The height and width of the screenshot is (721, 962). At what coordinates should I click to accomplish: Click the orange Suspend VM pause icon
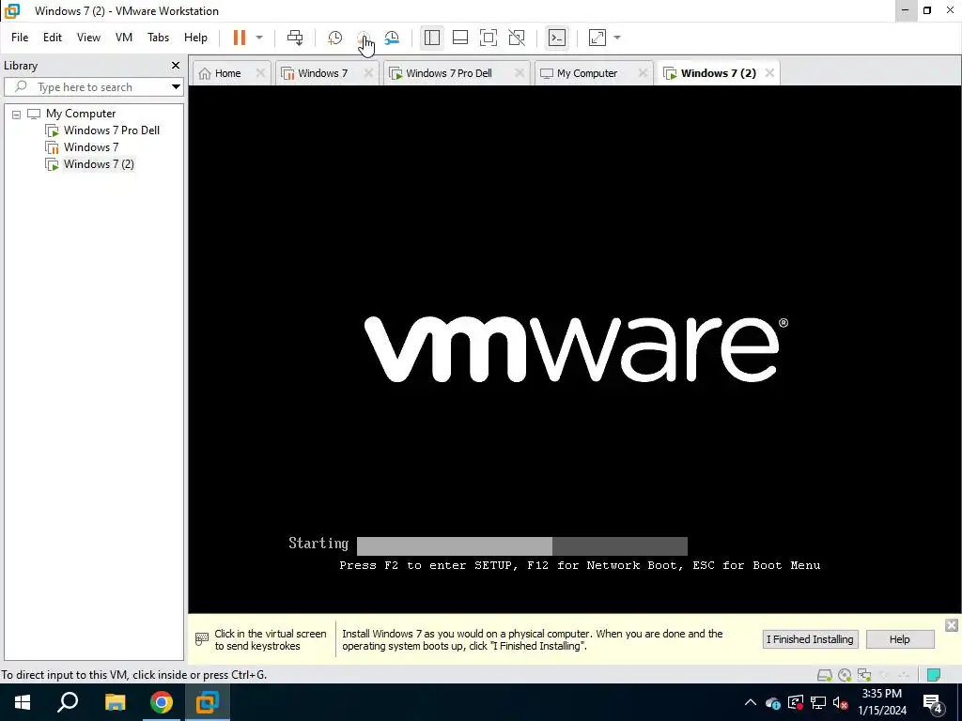tap(240, 38)
